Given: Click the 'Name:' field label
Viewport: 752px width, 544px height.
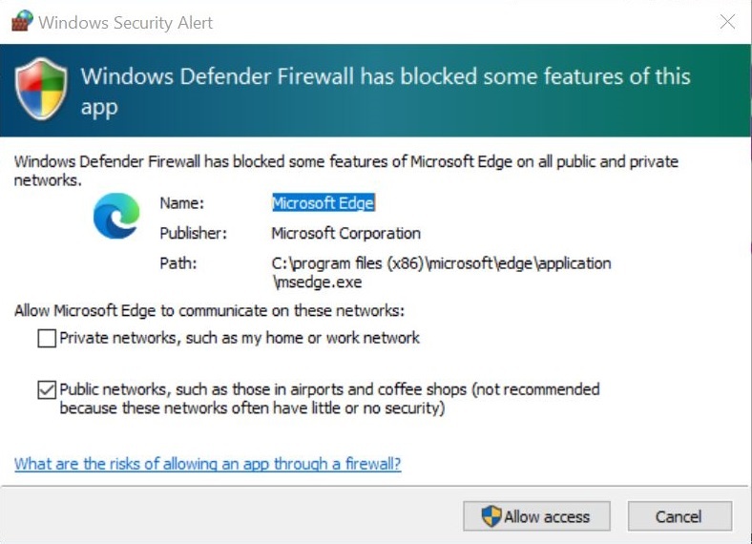Looking at the screenshot, I should coord(181,202).
